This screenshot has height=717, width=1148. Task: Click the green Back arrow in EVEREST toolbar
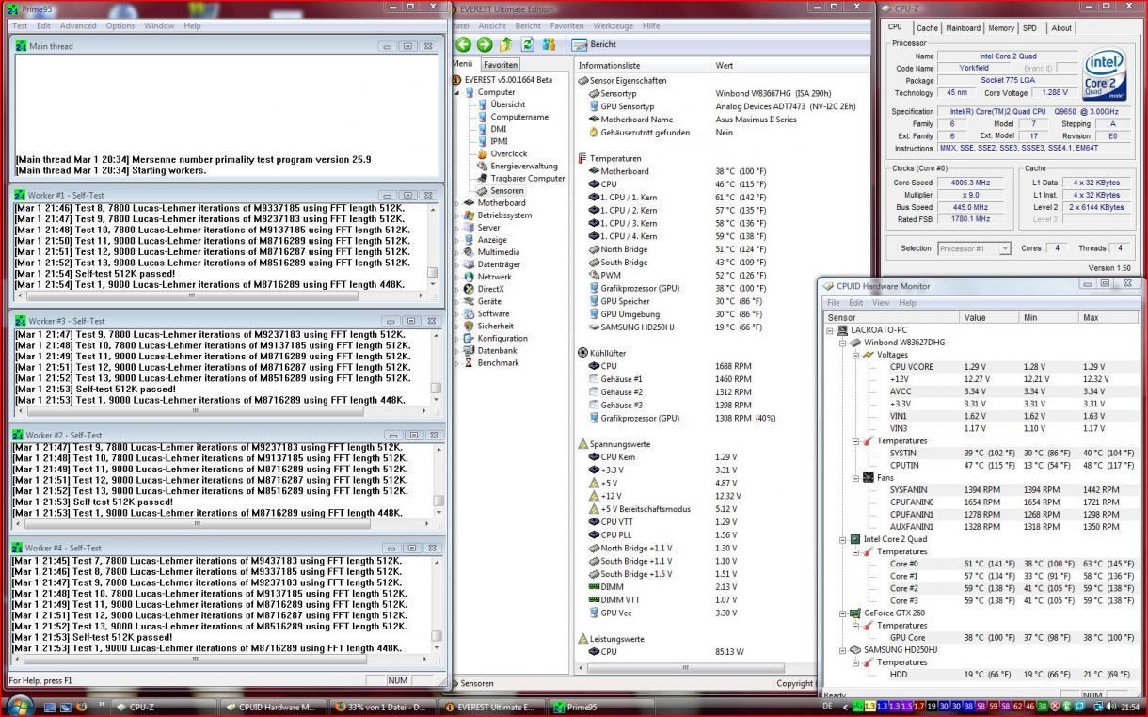[463, 44]
